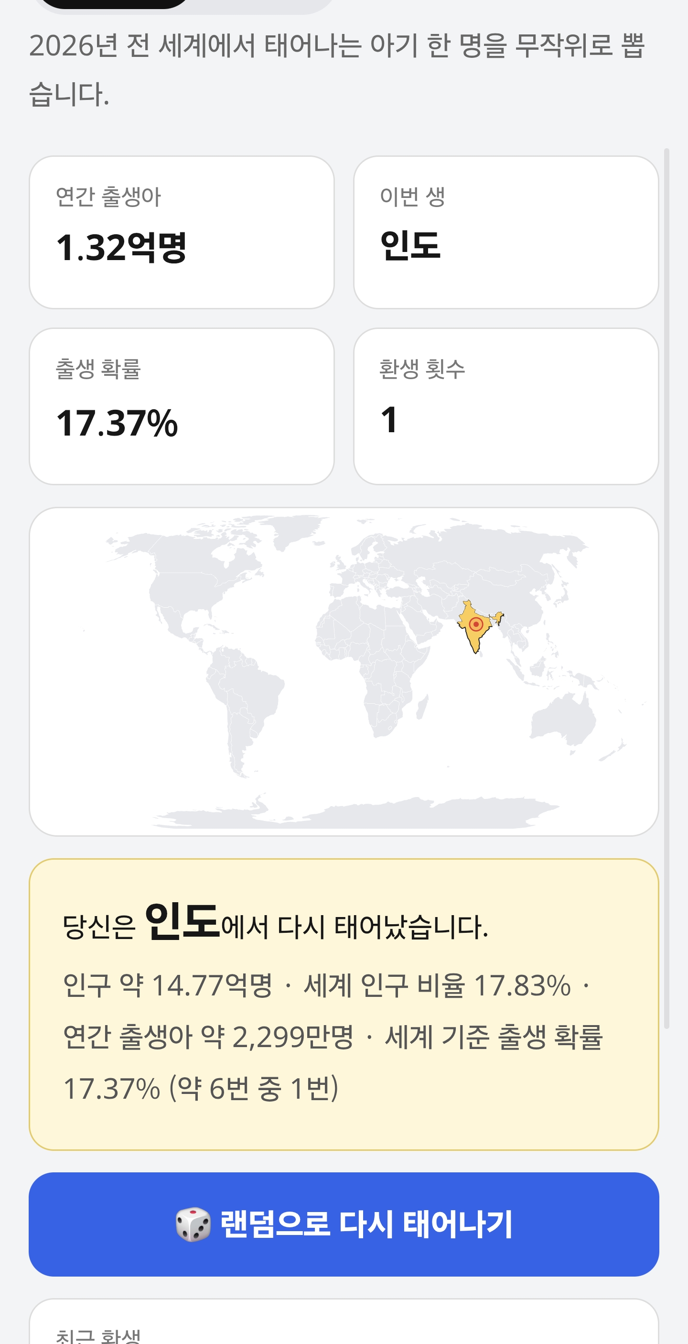Tap the 출생 확률 17.37% card

[x=182, y=406]
